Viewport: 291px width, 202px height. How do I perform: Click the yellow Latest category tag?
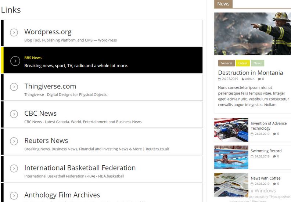click(x=243, y=63)
